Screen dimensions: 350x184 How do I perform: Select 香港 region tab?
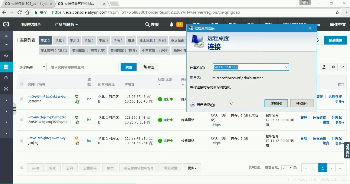pyautogui.click(x=131, y=40)
